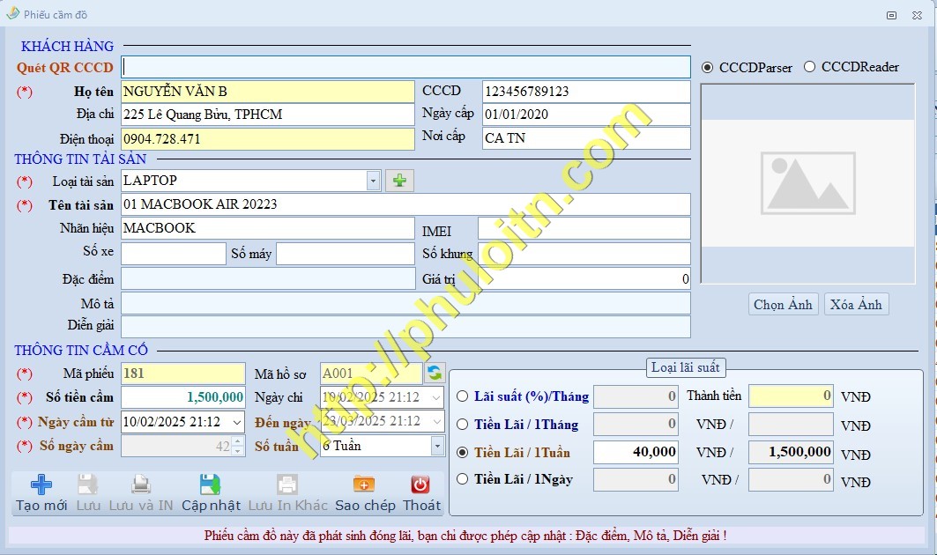Click the green plus add asset type icon

(399, 181)
